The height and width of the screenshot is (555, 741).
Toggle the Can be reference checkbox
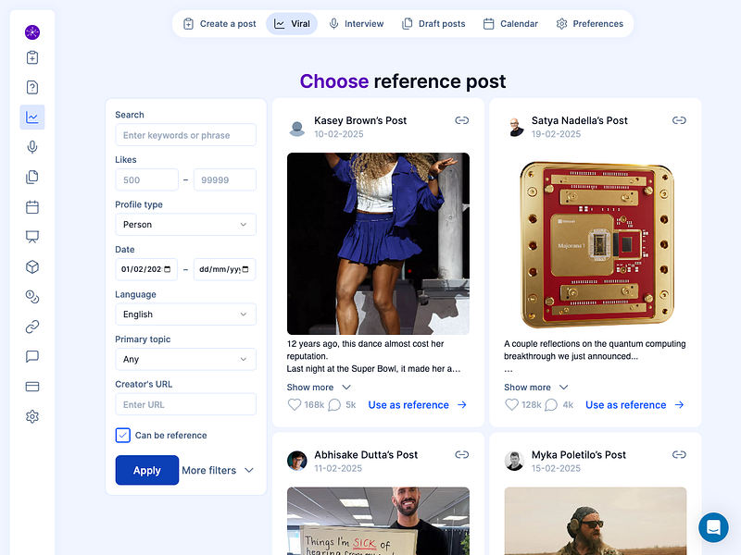123,435
